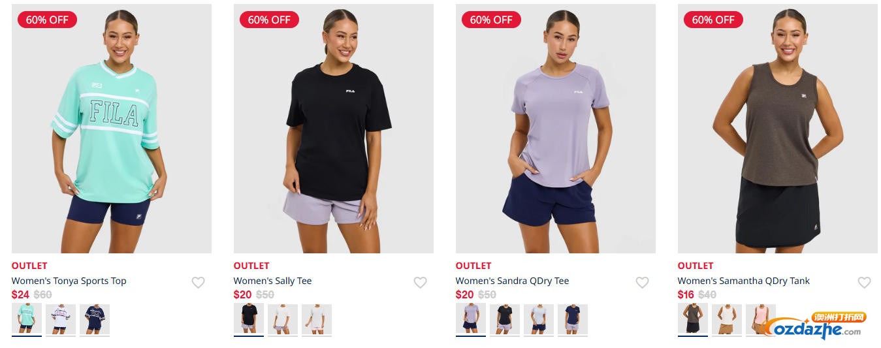Open the Women's Tonya Sports Top product link
The width and height of the screenshot is (881, 348).
coord(69,281)
